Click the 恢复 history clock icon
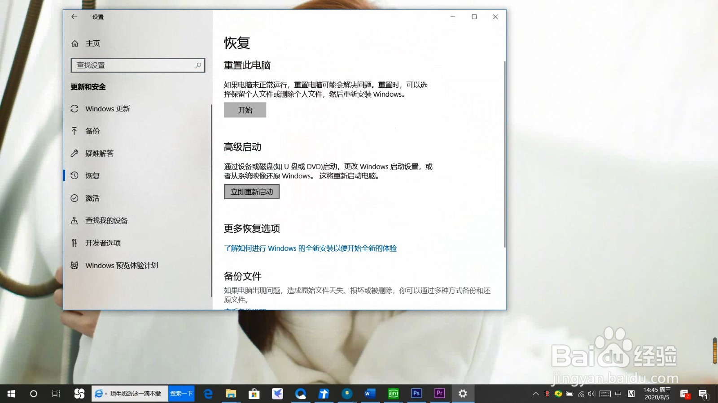 [74, 176]
